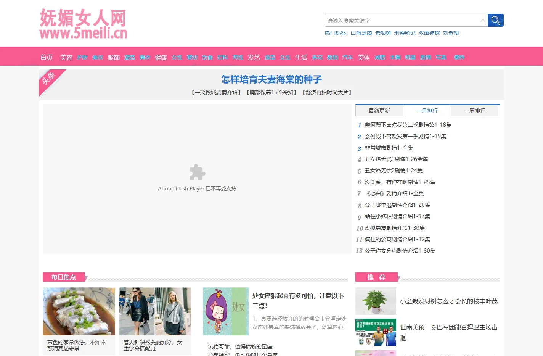Open the 发艺 navigation menu
Image resolution: width=543 pixels, height=356 pixels.
(x=254, y=57)
